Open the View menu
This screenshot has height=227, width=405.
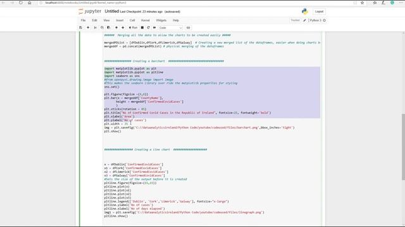point(106,20)
